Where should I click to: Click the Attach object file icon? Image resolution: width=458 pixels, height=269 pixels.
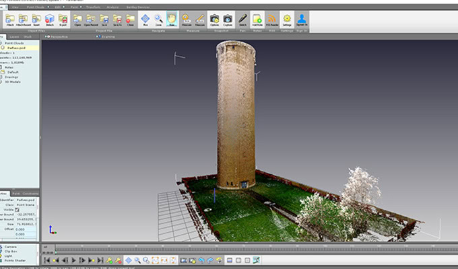coord(10,20)
